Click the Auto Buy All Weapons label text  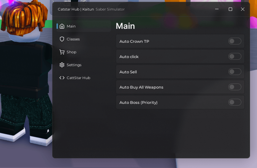coord(141,87)
